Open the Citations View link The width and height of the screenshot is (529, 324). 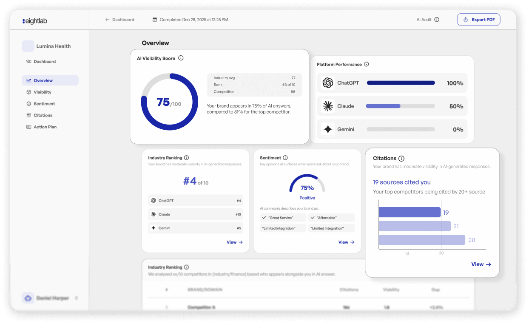click(x=481, y=264)
